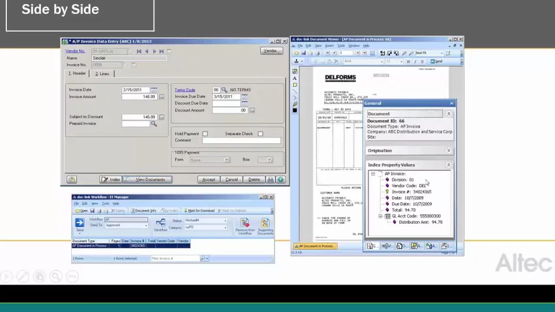
Task: Click Remove from Workflow icon
Action: click(245, 223)
